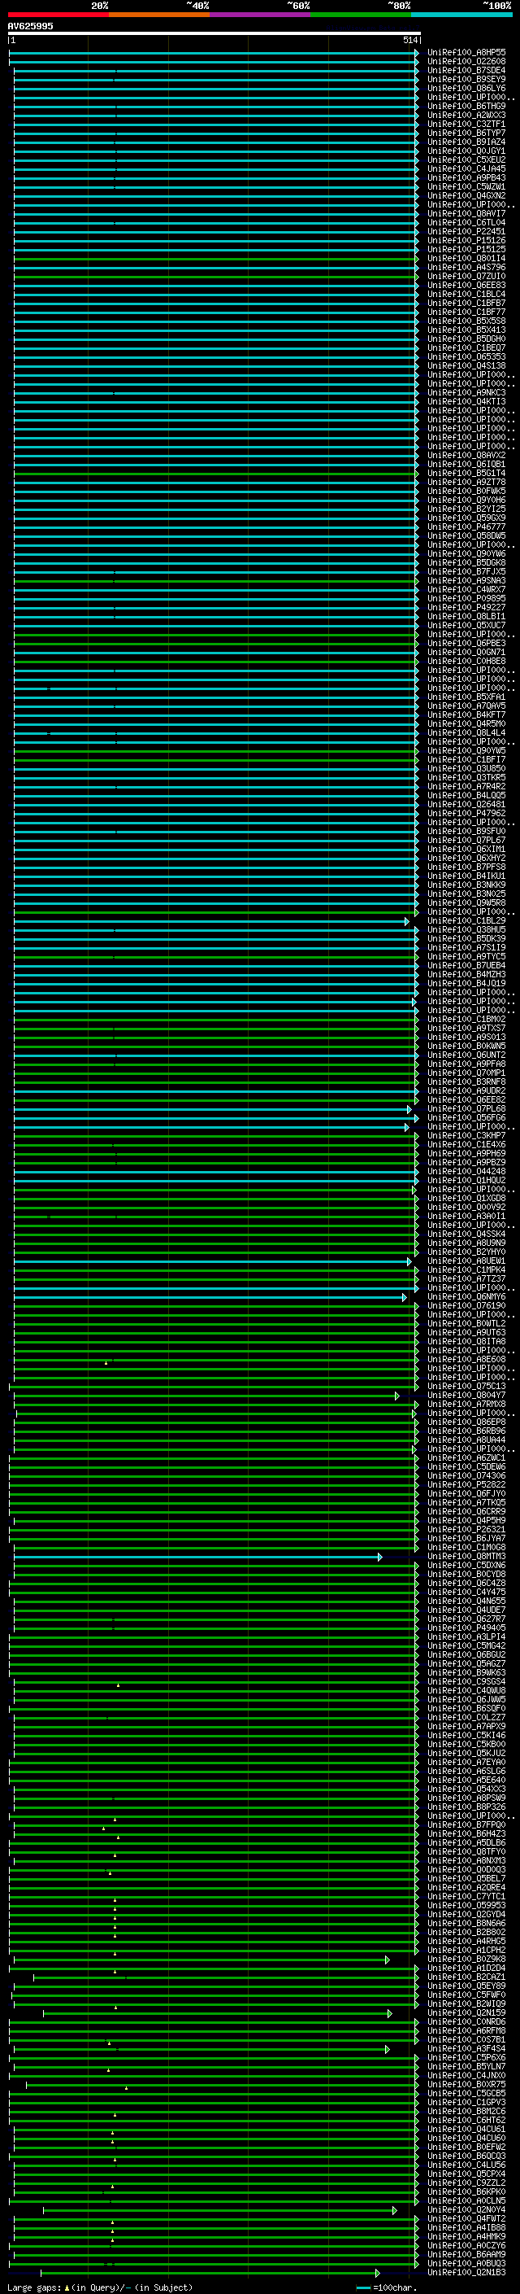
Task: Click the =100char. scale legend
Action: pyautogui.click(x=388, y=2287)
